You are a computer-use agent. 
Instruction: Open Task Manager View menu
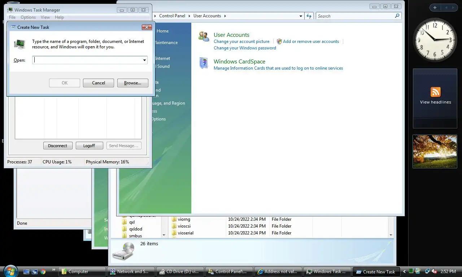[x=45, y=17]
